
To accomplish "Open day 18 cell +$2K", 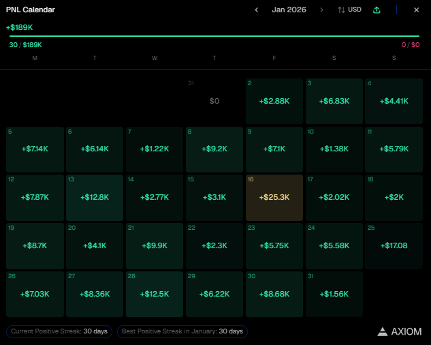I will click(x=394, y=198).
